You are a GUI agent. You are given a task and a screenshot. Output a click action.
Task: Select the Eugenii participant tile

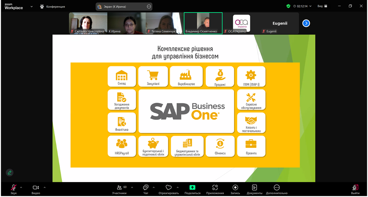coord(280,23)
